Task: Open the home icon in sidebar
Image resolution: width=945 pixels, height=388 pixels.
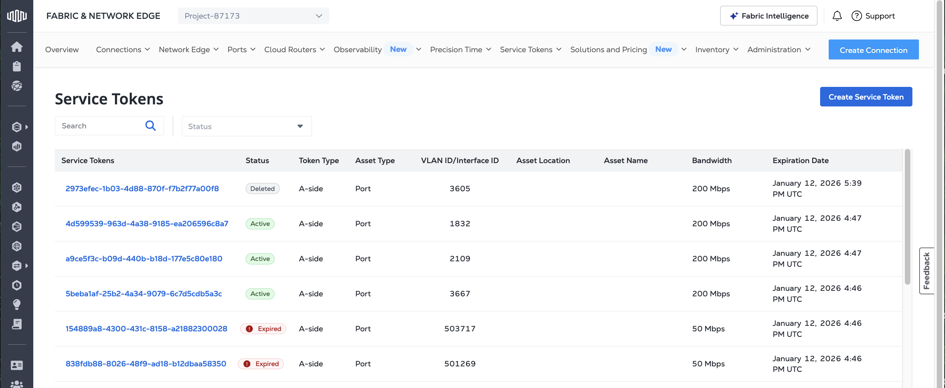Action: click(x=16, y=47)
